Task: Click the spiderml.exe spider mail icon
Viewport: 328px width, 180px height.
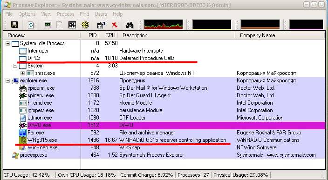Action: (22, 88)
